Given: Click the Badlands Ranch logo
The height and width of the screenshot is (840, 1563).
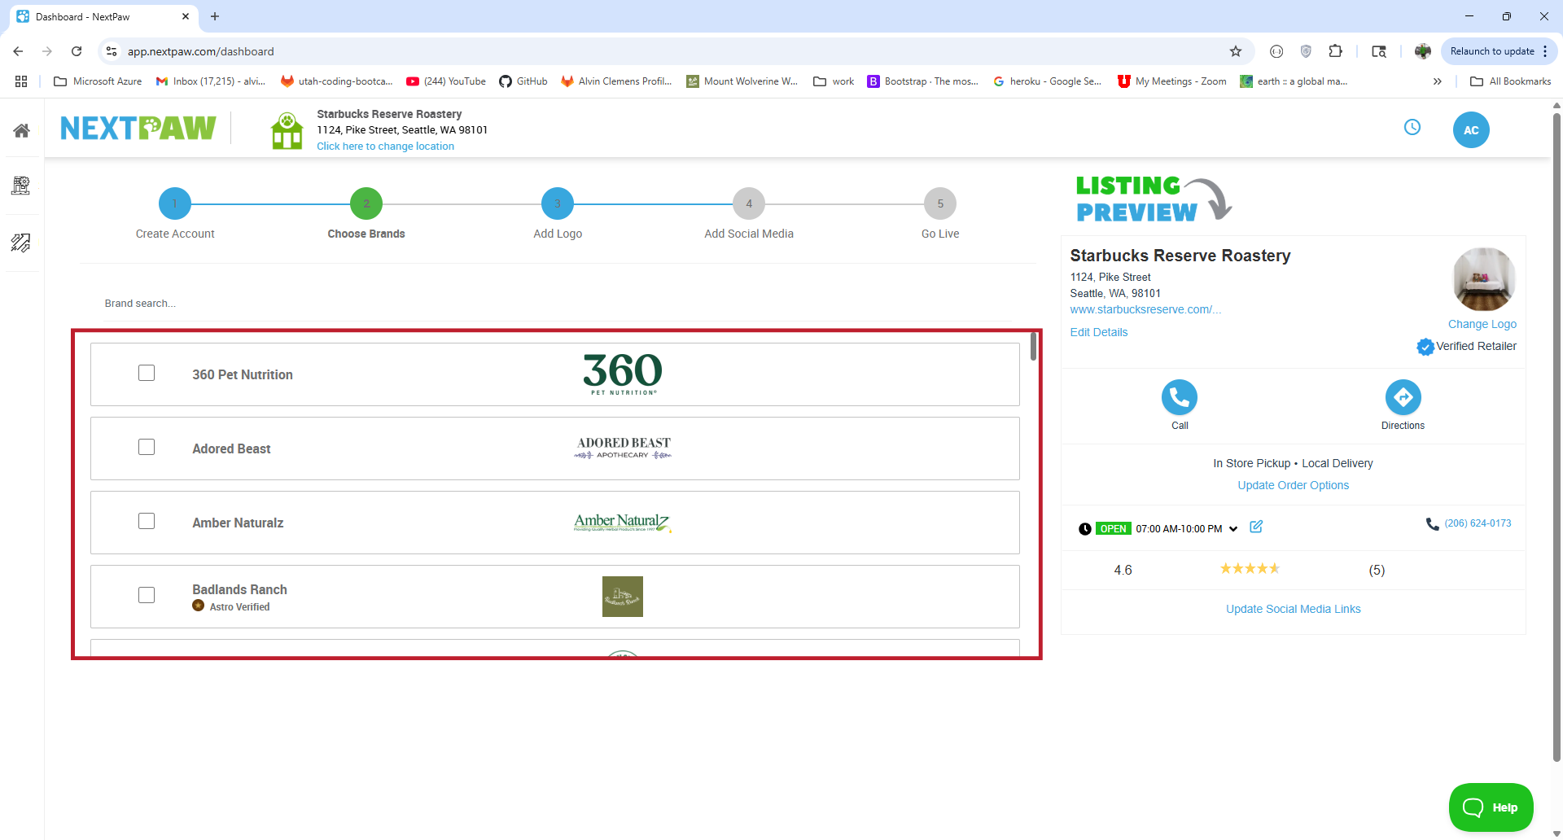Looking at the screenshot, I should (x=623, y=597).
